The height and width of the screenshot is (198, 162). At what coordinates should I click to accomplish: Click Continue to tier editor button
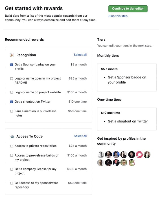[128, 9]
